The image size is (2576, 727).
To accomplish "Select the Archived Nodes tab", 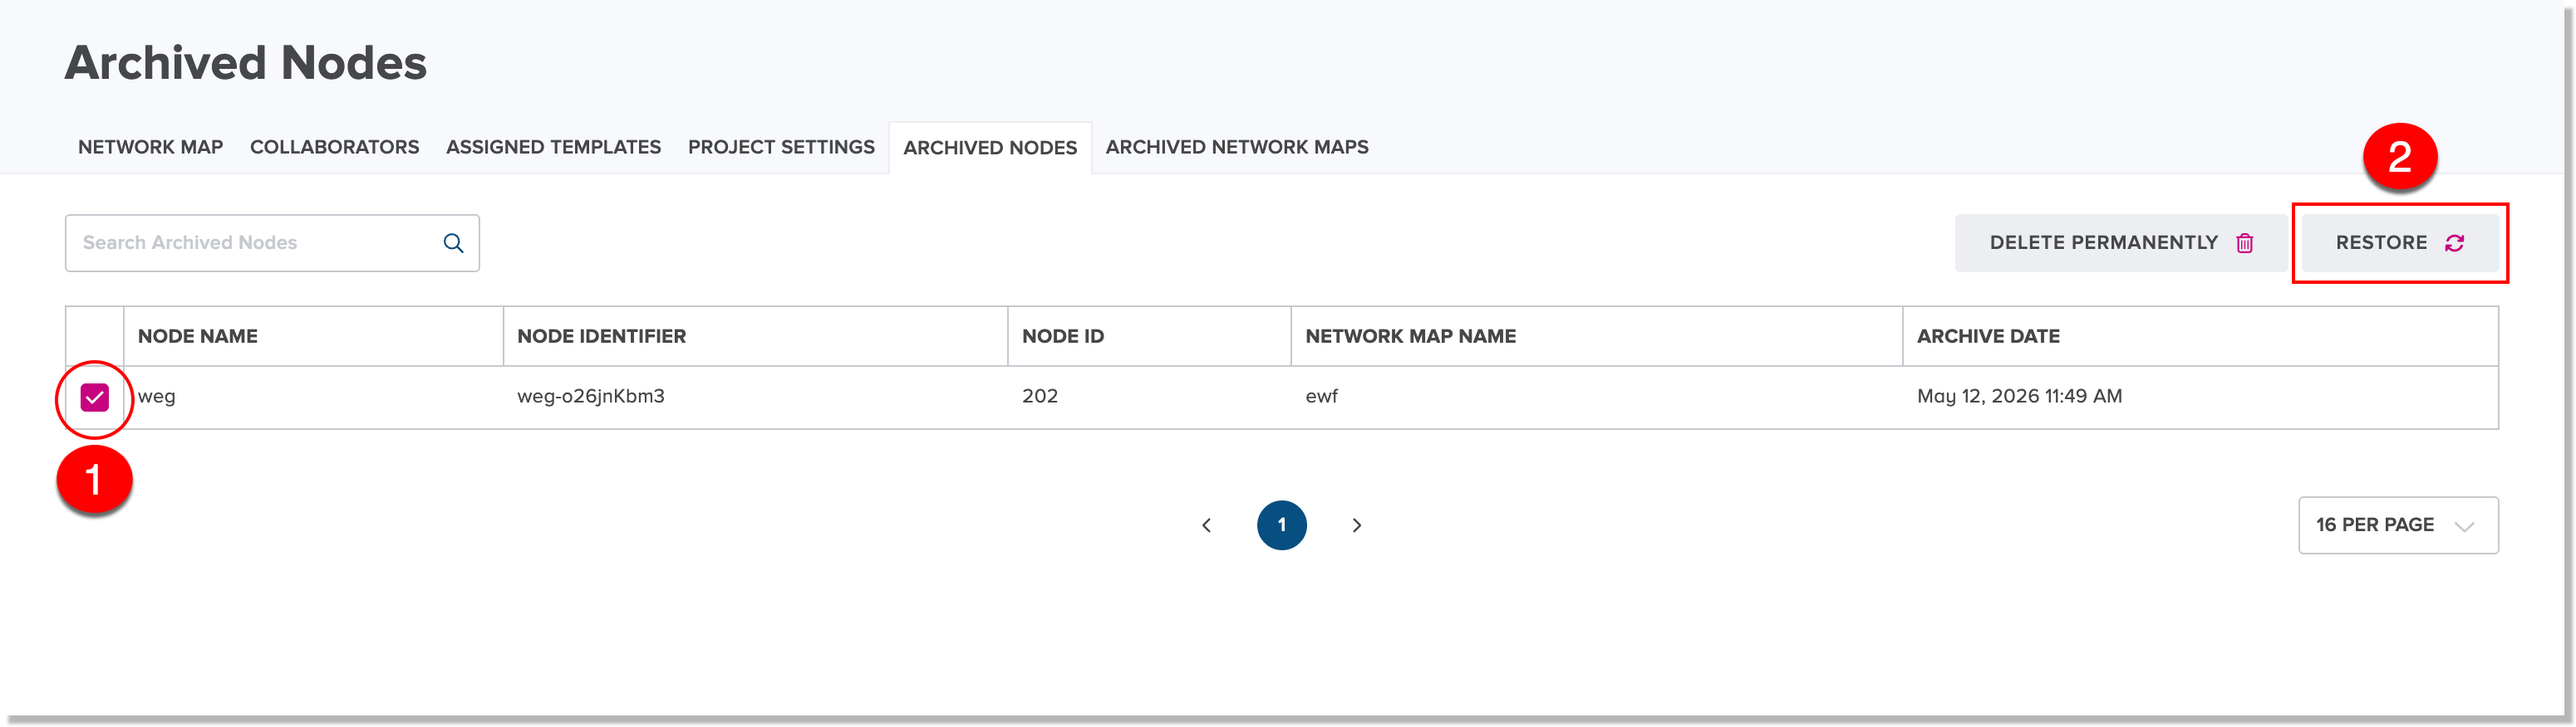I will point(990,148).
